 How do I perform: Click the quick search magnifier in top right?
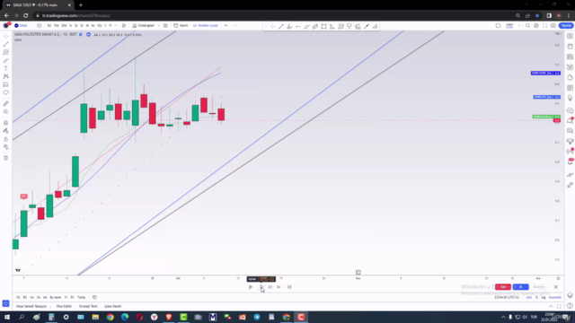click(527, 26)
